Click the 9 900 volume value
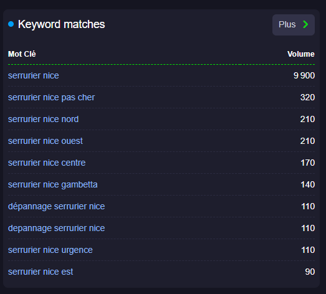Screen dimensions: 326x294 304,75
